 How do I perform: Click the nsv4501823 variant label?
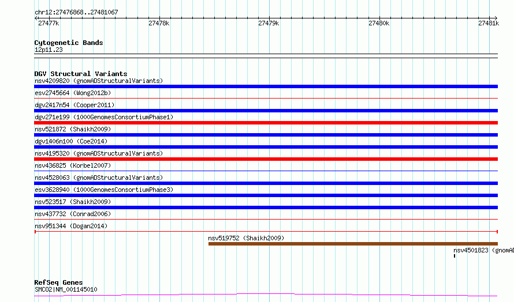click(483, 250)
